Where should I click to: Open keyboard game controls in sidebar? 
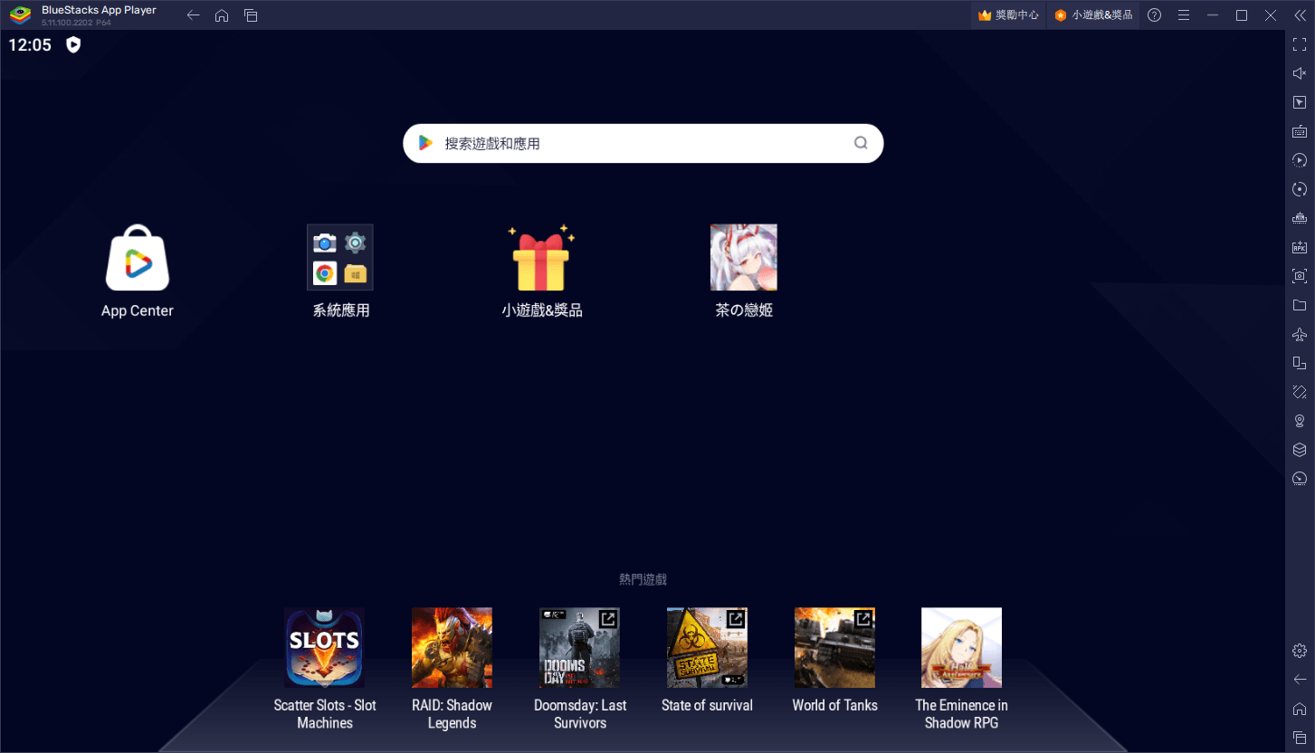1300,131
